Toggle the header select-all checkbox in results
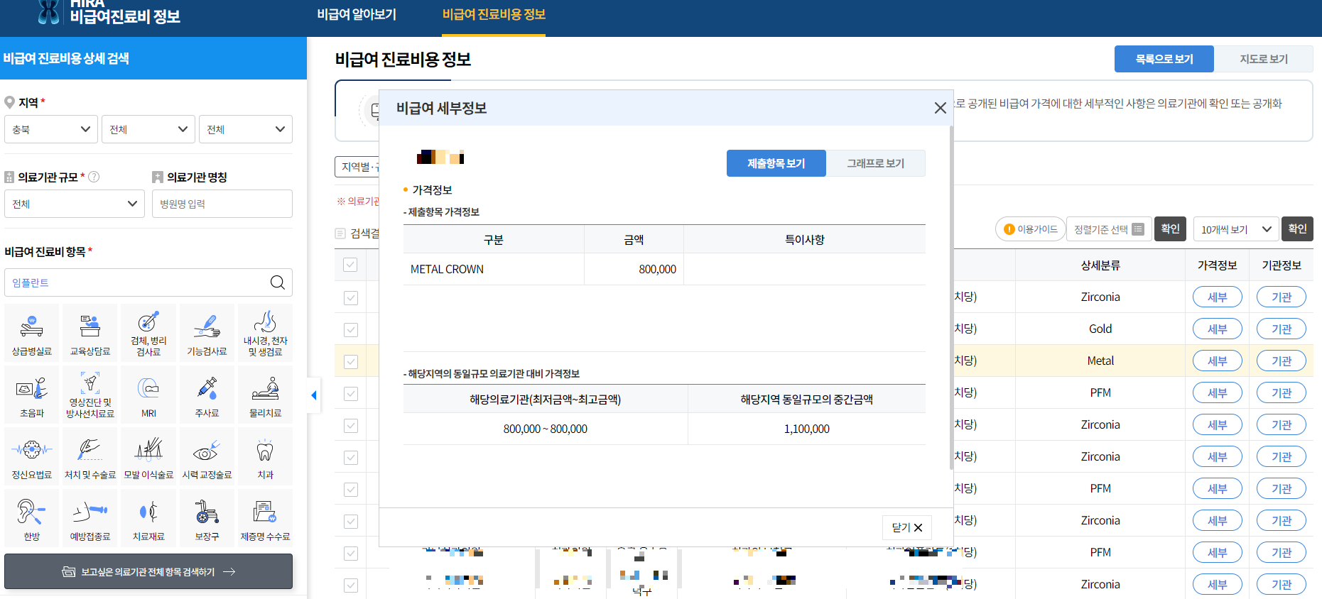This screenshot has height=599, width=1322. [350, 265]
